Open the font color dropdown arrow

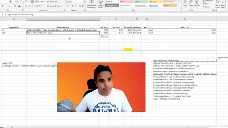tap(22, 6)
